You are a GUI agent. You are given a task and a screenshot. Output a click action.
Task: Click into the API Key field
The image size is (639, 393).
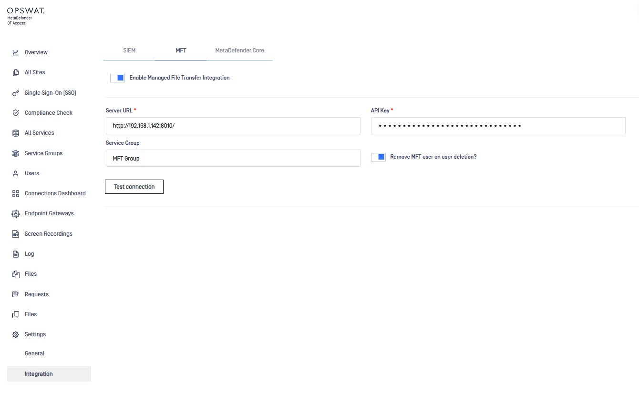(x=498, y=126)
